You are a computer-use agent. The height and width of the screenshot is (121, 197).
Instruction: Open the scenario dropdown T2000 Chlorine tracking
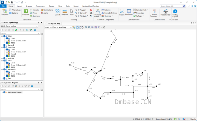[x=58, y=27]
